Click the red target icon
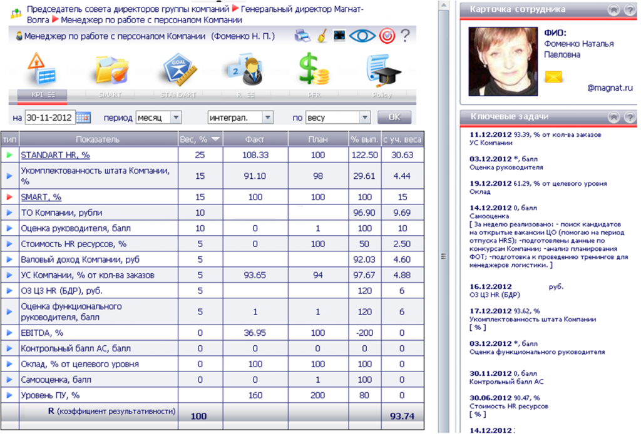This screenshot has width=641, height=434. [387, 36]
